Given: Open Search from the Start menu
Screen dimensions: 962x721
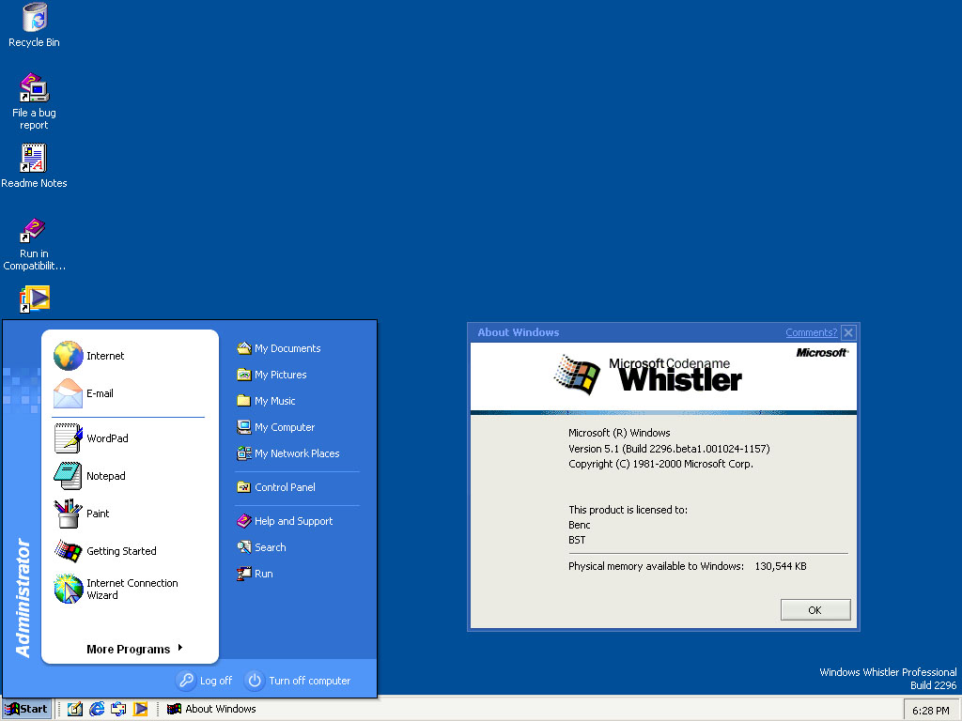Looking at the screenshot, I should tap(261, 547).
